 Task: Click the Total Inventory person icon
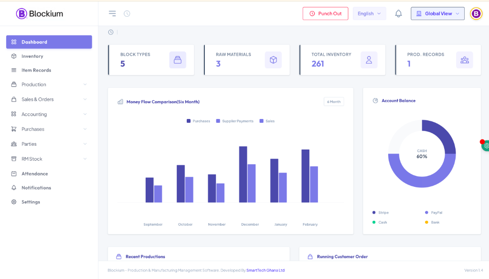[369, 60]
